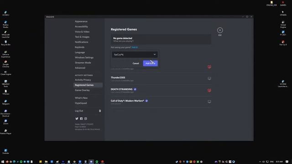Go to Voice & Video settings
This screenshot has width=292, height=164.
(82, 32)
